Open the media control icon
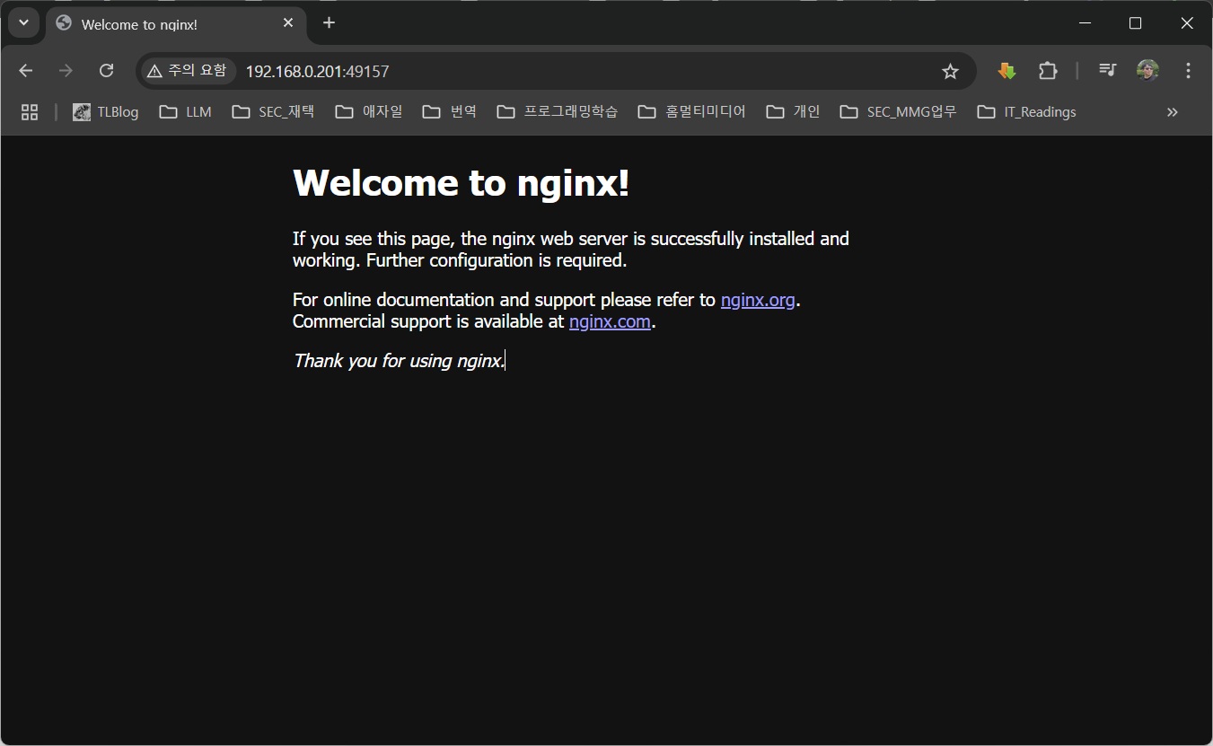This screenshot has height=746, width=1213. point(1107,70)
